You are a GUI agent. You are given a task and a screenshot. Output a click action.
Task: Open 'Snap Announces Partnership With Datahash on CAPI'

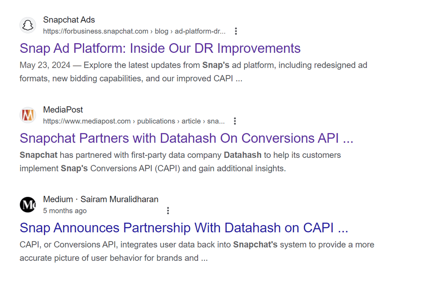(184, 228)
